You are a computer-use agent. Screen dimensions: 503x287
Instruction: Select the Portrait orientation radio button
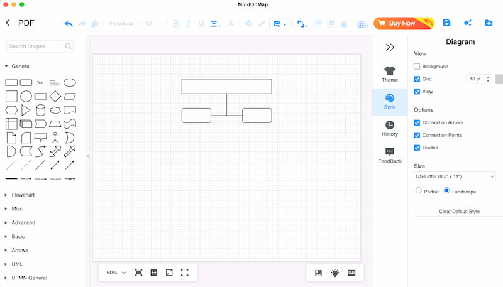(419, 190)
